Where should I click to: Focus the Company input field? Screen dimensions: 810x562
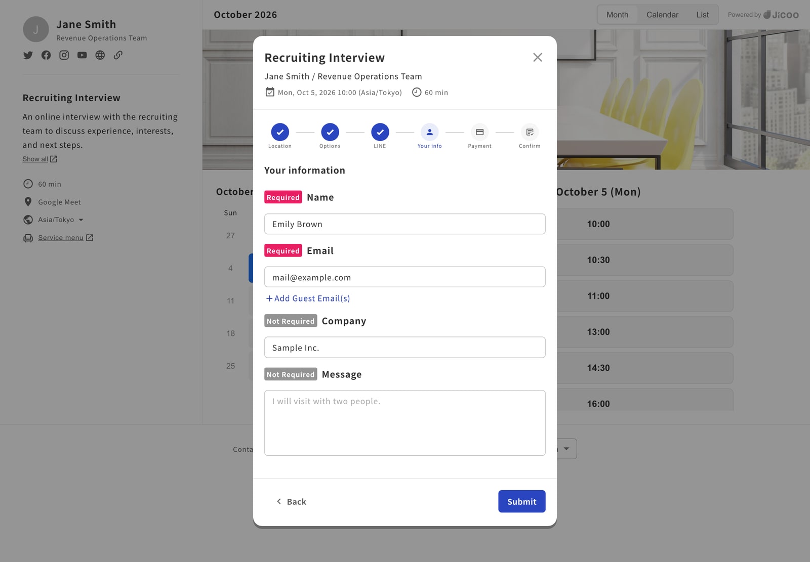point(405,348)
